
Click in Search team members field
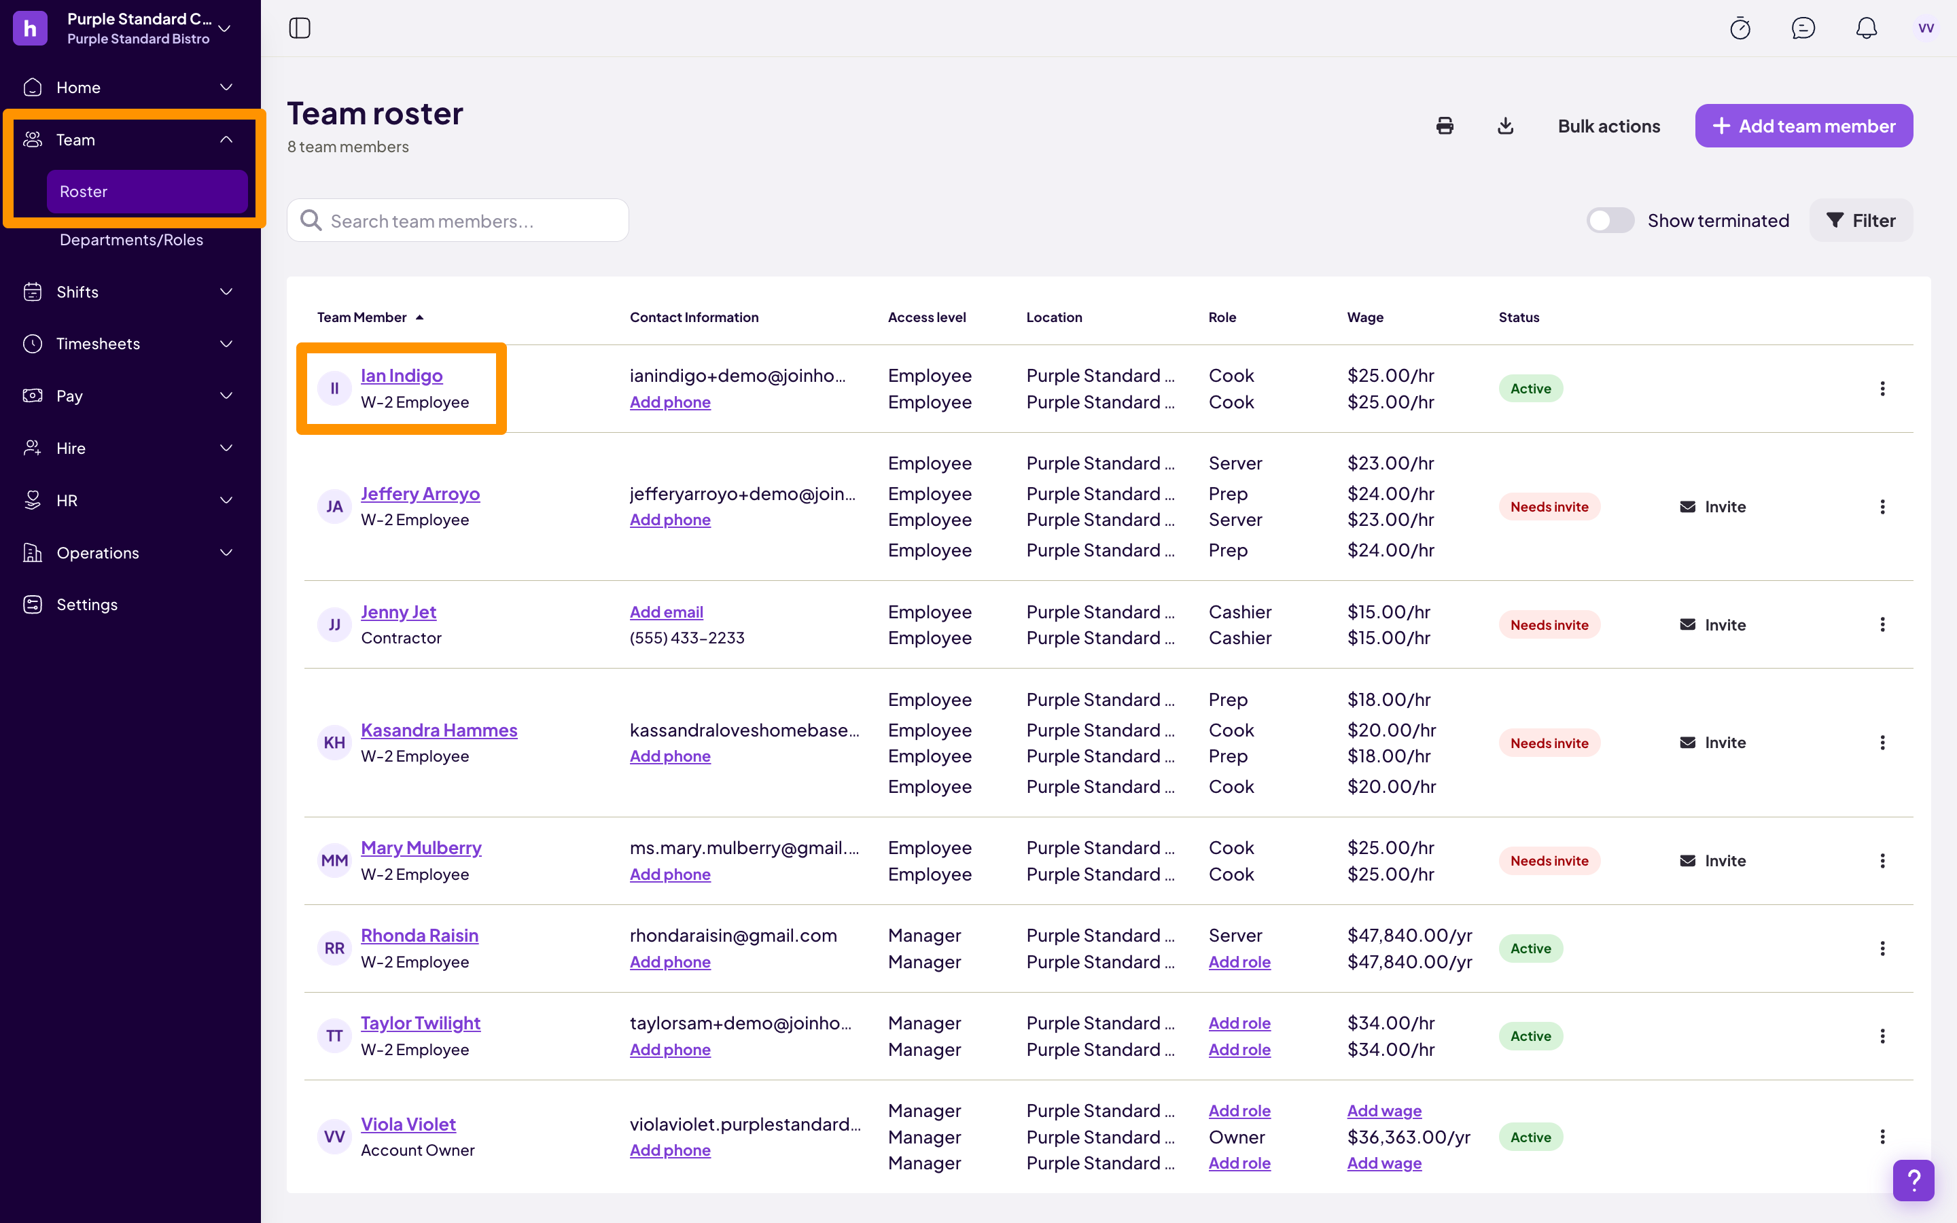pyautogui.click(x=458, y=221)
